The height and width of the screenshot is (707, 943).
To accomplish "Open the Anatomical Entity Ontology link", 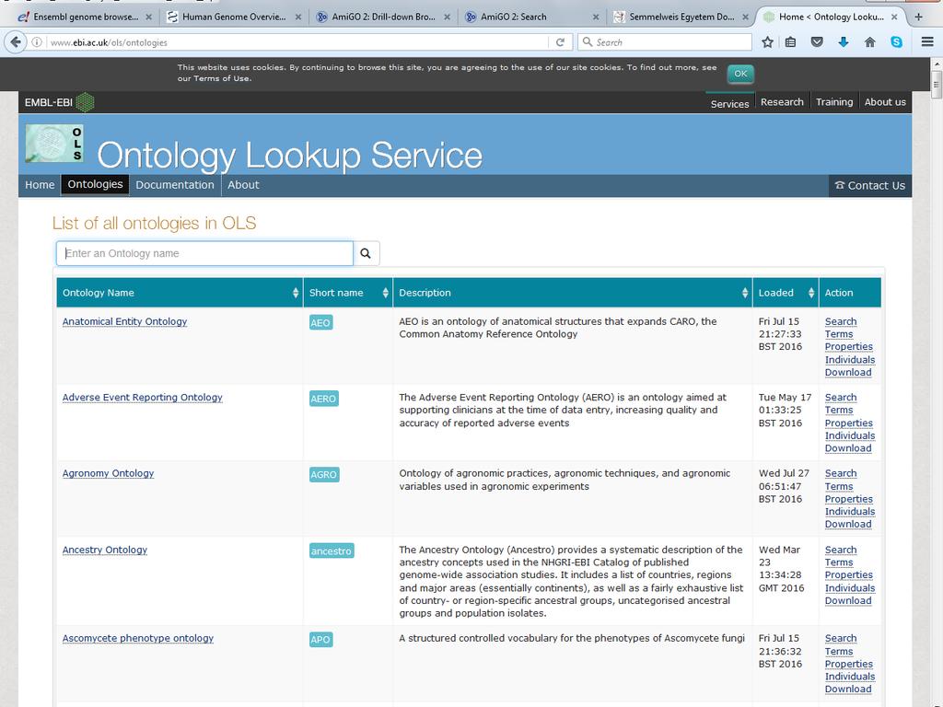I will coord(124,321).
